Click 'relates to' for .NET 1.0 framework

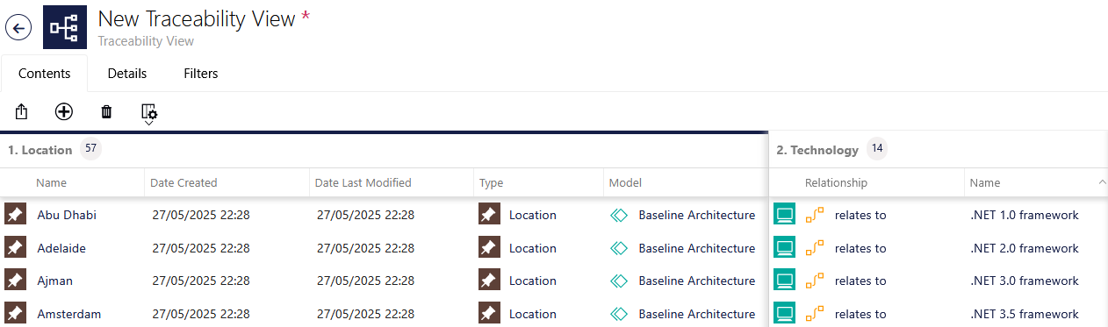pyautogui.click(x=860, y=215)
